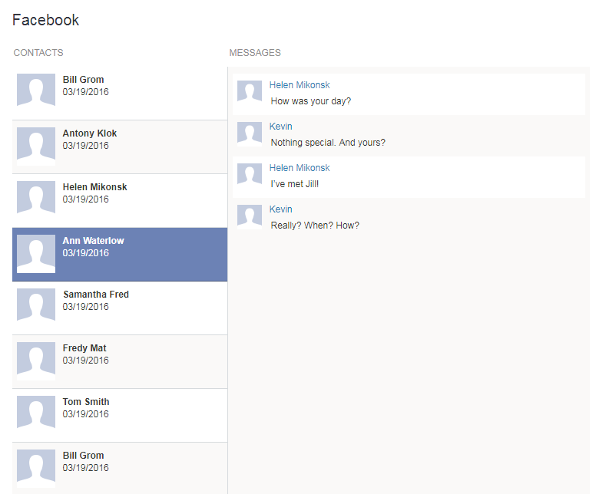Click avatar beside 'Really? When? How?' message
Image resolution: width=596 pixels, height=494 pixels.
250,217
